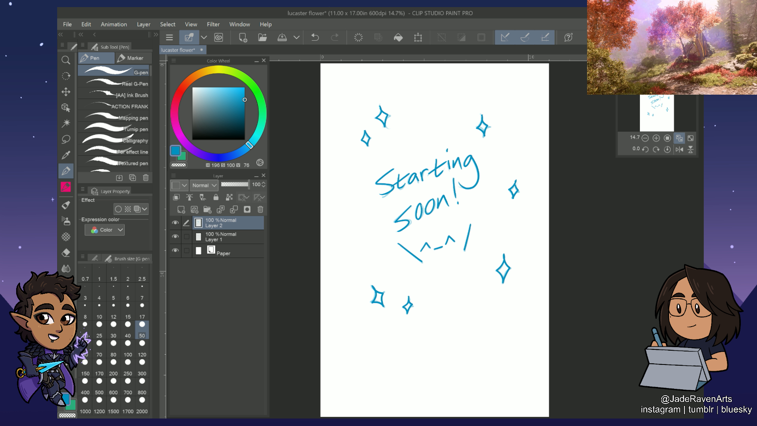Delete layer with trash icon
This screenshot has height=426, width=757.
[260, 209]
